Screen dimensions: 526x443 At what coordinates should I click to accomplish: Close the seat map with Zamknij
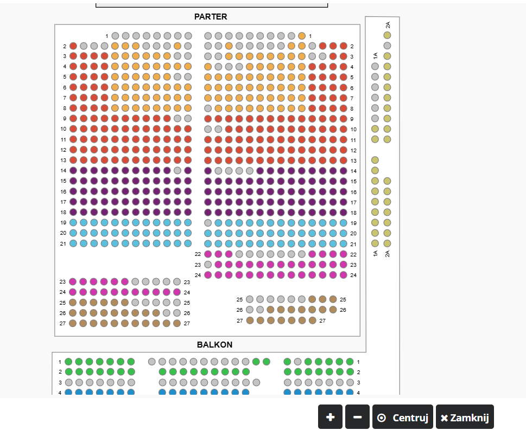coord(465,417)
